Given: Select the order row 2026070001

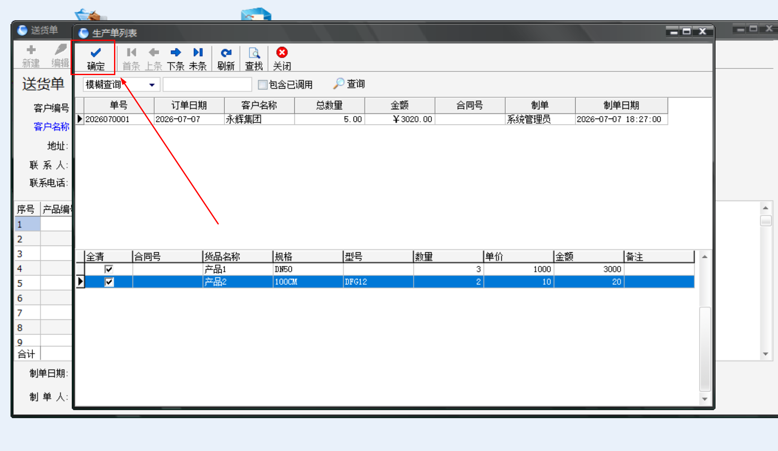Looking at the screenshot, I should click(x=372, y=119).
